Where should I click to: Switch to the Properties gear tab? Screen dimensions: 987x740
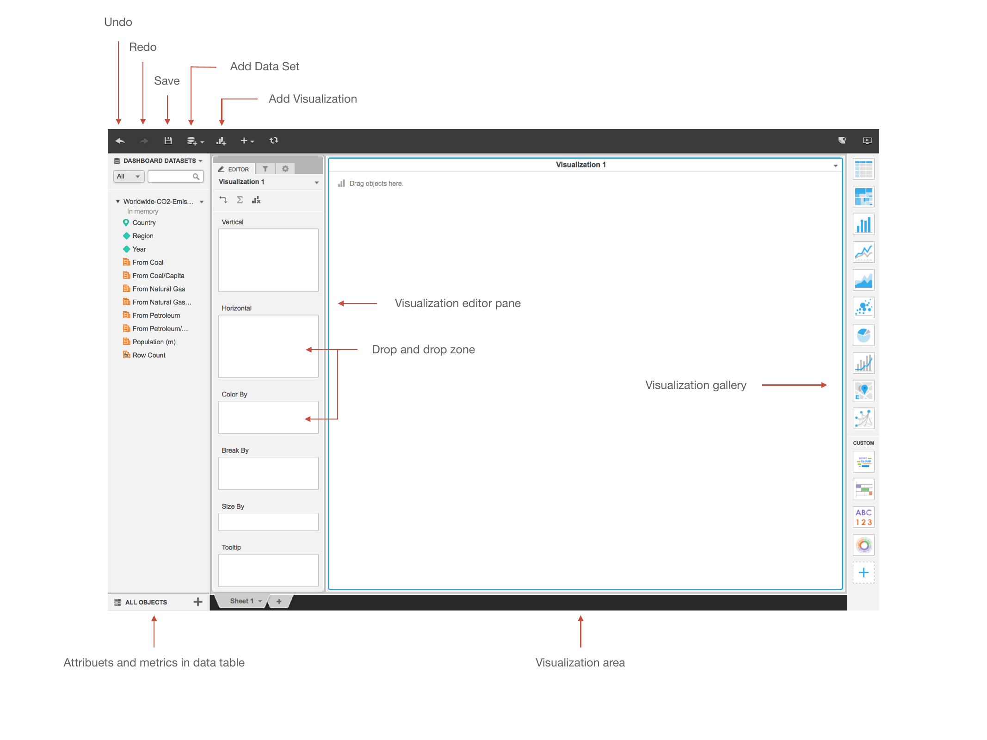coord(285,169)
